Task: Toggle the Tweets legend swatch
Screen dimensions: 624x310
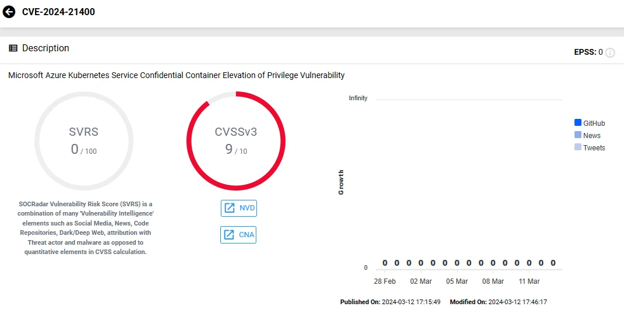Action: point(578,147)
